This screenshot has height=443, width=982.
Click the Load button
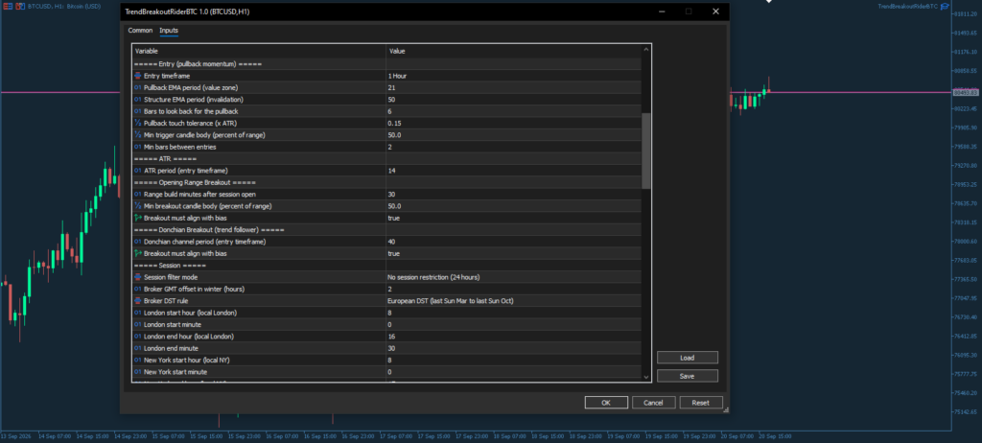click(687, 358)
